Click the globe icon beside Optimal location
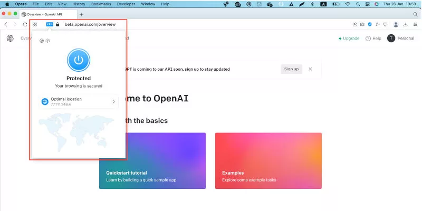Viewport: 422px width, 211px height. click(45, 101)
